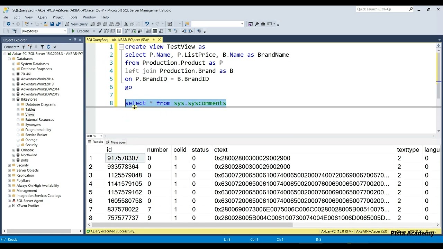This screenshot has width=443, height=249.
Task: Open the Object Explorer filter icon
Action: tap(42, 47)
